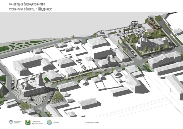Click the 'Правительство Курганской области' label
183x129 pixels.
pyautogui.click(x=37, y=123)
